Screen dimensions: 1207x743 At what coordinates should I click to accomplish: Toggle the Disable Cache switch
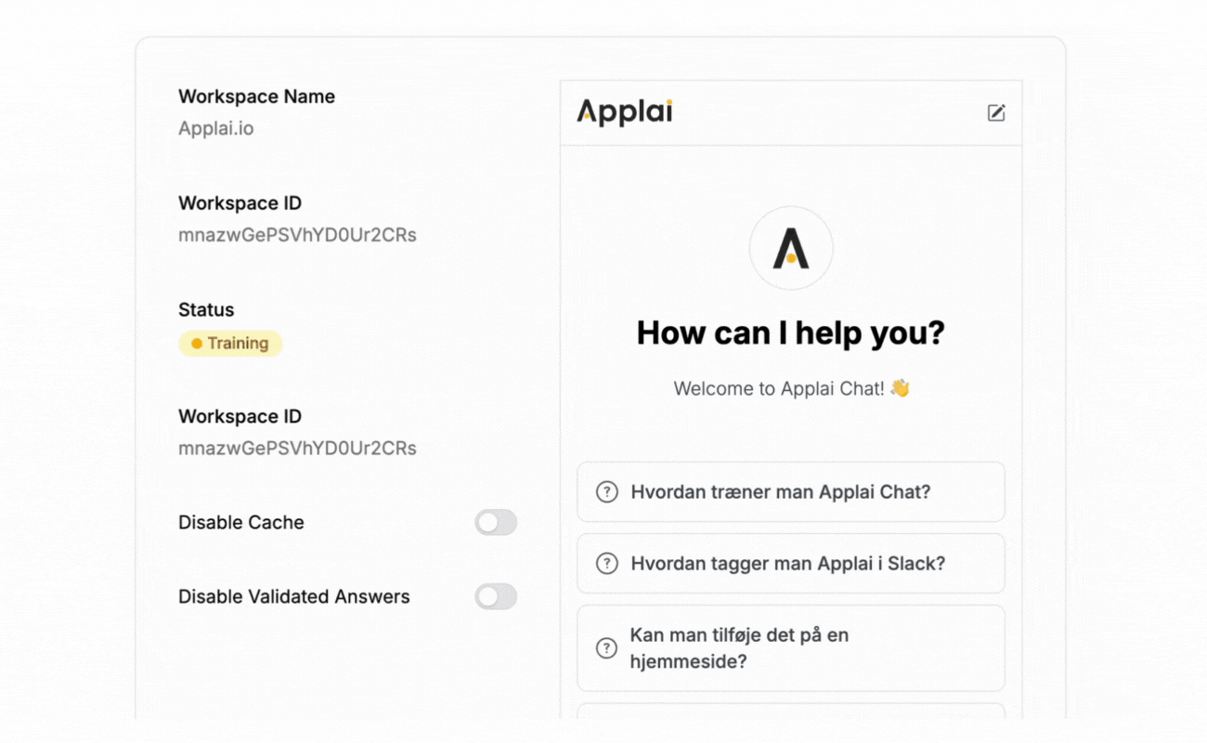pos(496,523)
